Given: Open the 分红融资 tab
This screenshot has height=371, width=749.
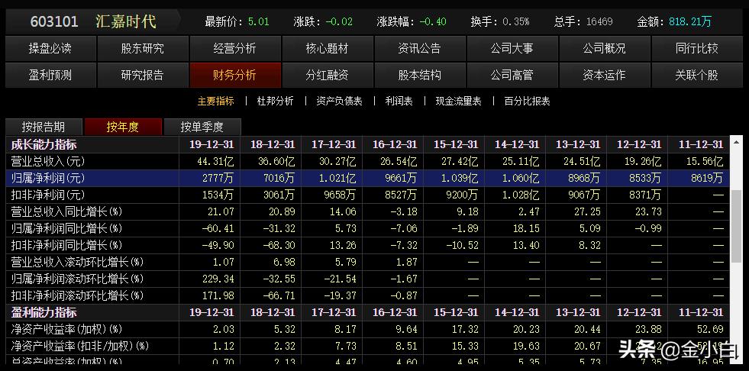Looking at the screenshot, I should [328, 75].
